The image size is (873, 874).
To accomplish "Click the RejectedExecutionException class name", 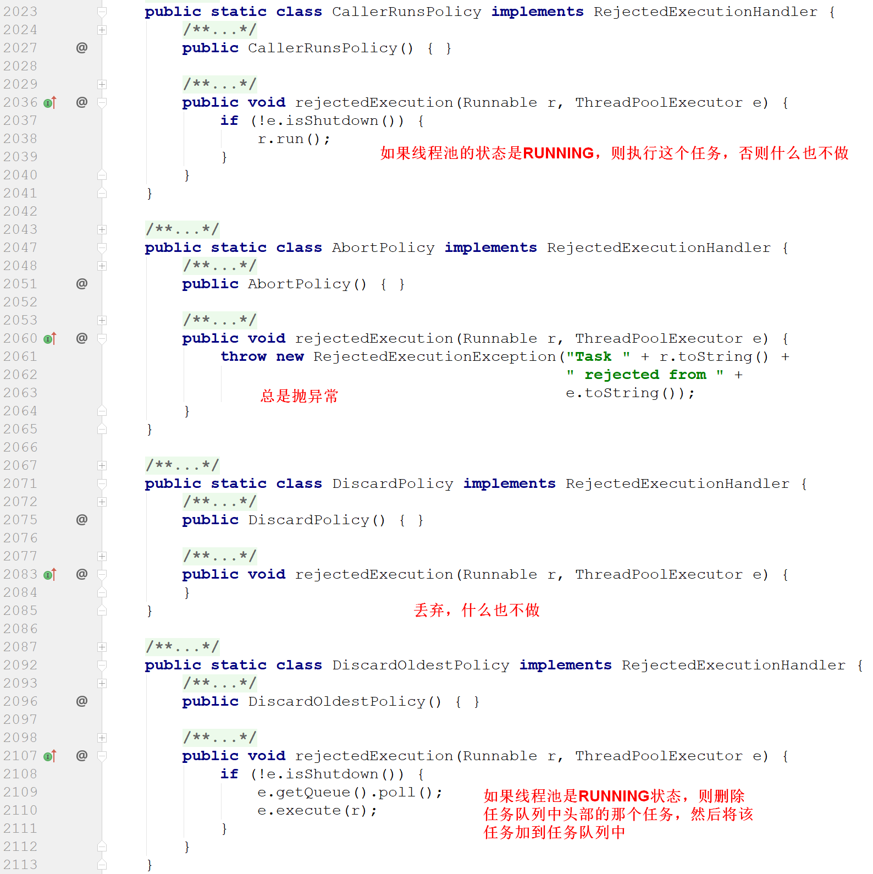I will pyautogui.click(x=434, y=356).
